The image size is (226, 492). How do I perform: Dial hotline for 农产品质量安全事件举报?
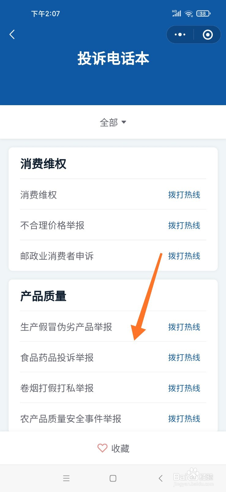tap(184, 419)
